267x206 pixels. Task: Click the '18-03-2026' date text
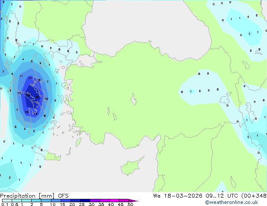[x=183, y=196]
